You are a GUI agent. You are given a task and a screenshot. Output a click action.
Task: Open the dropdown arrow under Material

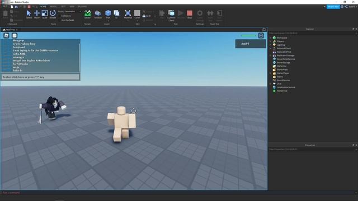pos(128,21)
